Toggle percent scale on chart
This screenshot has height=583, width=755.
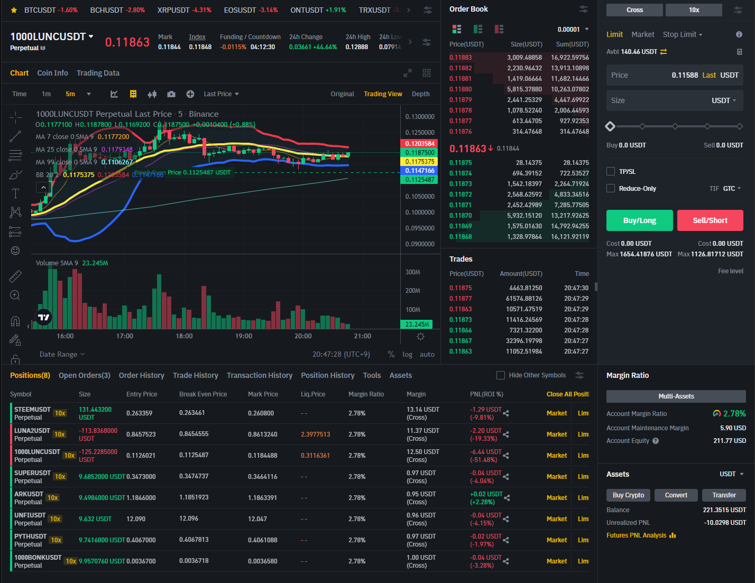391,355
